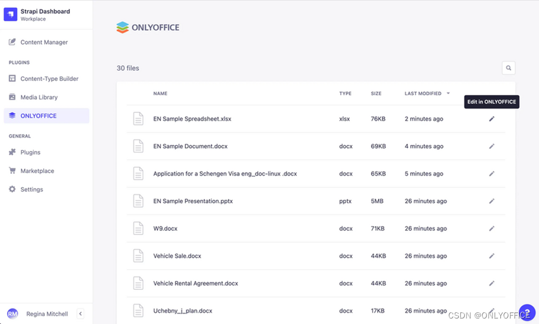Click the 30 files count label

coord(128,68)
